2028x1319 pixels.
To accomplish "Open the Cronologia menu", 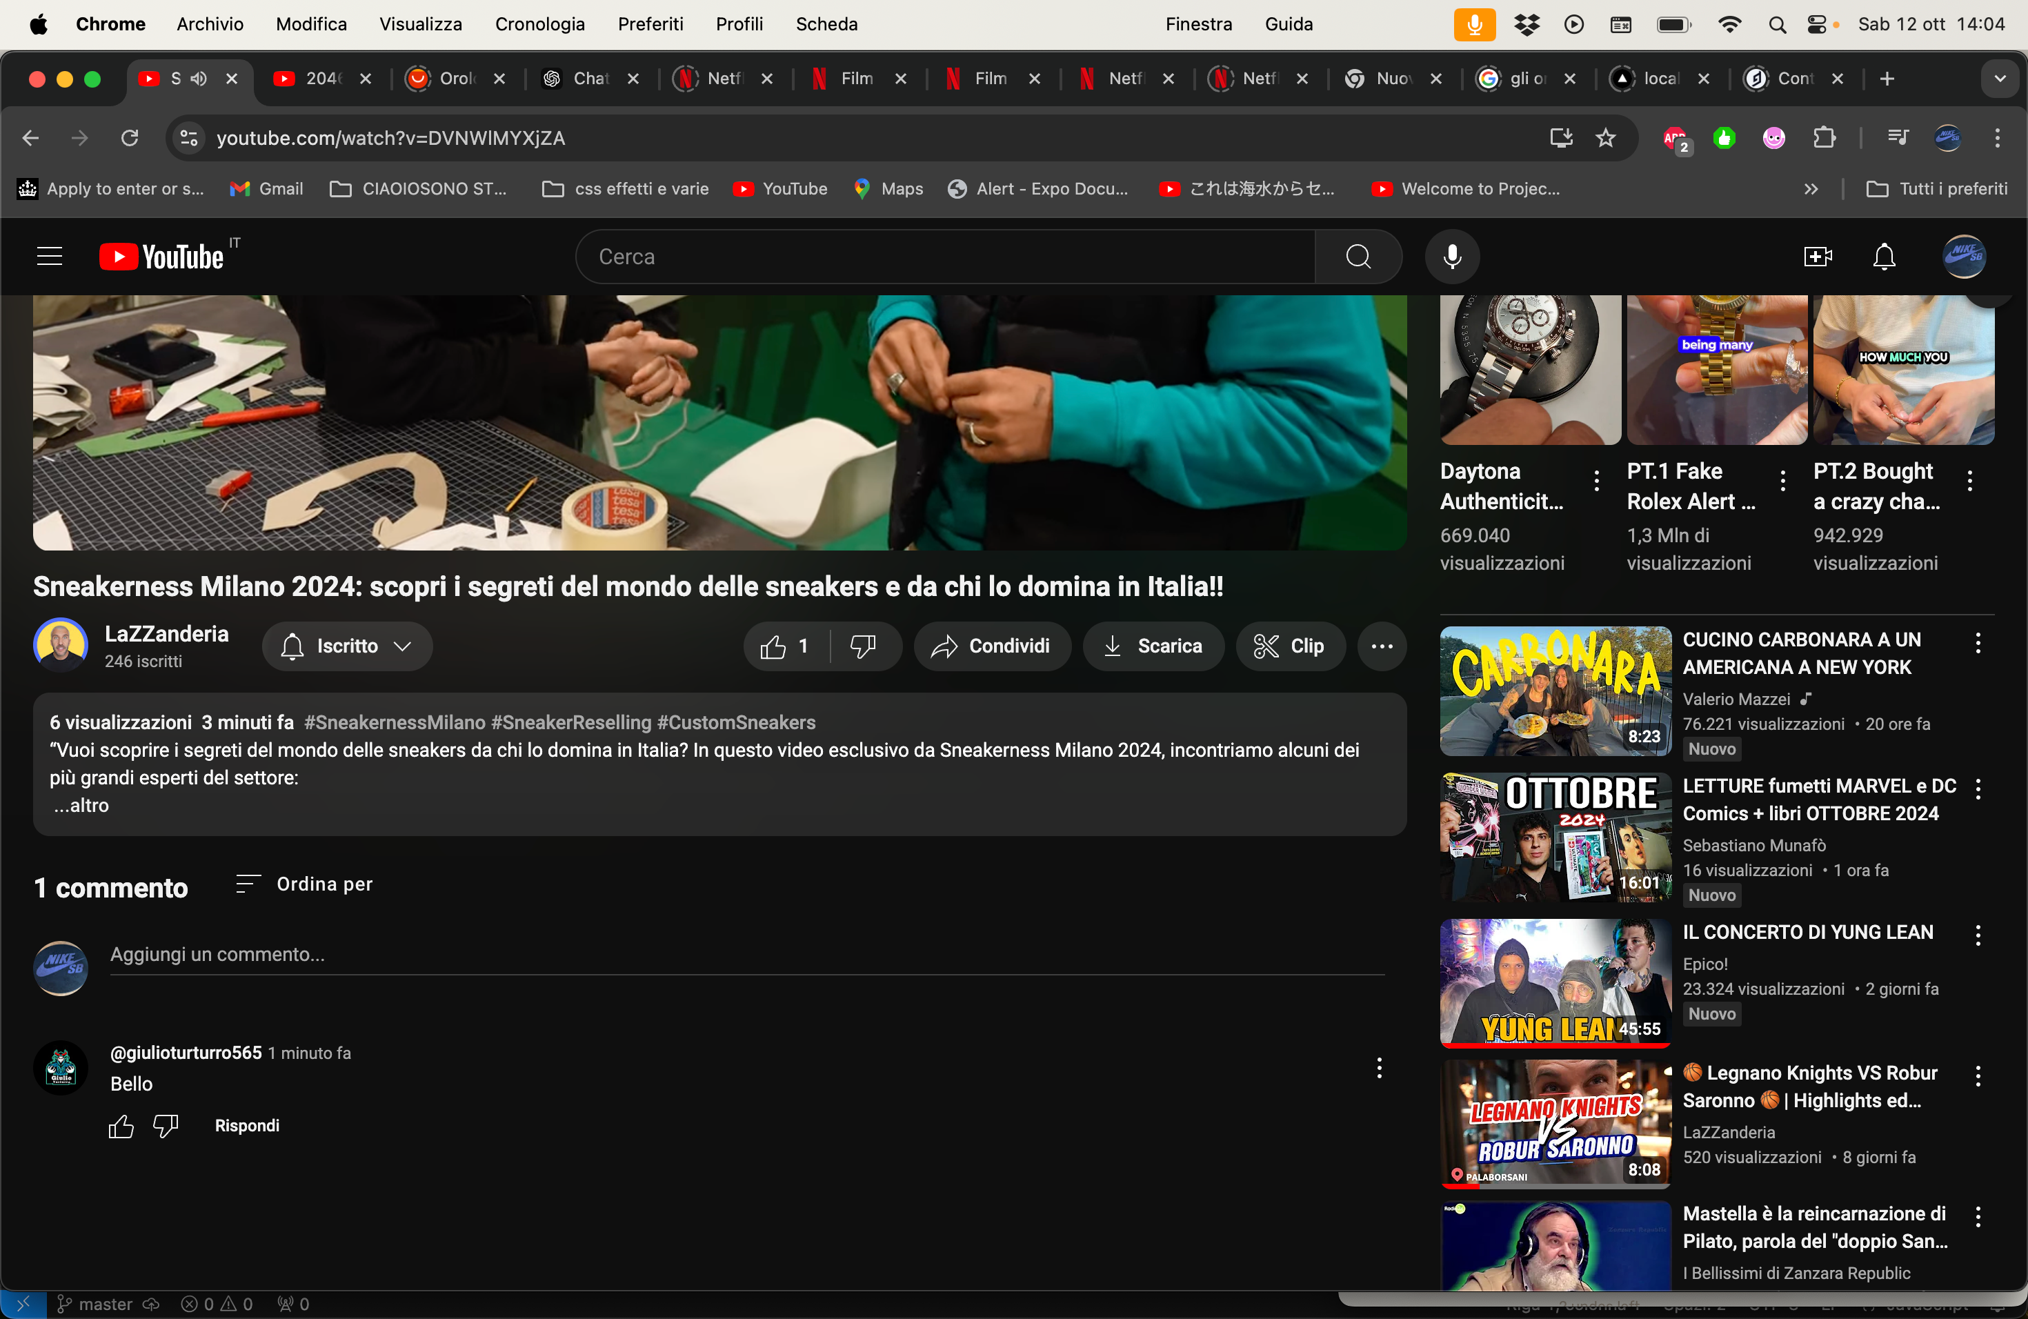I will 539,24.
